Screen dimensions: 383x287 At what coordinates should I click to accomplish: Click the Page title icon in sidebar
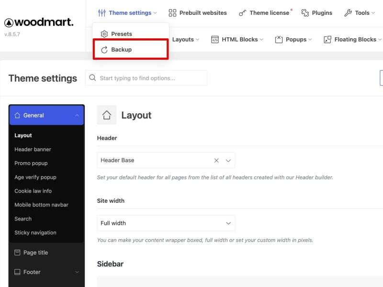pyautogui.click(x=17, y=253)
